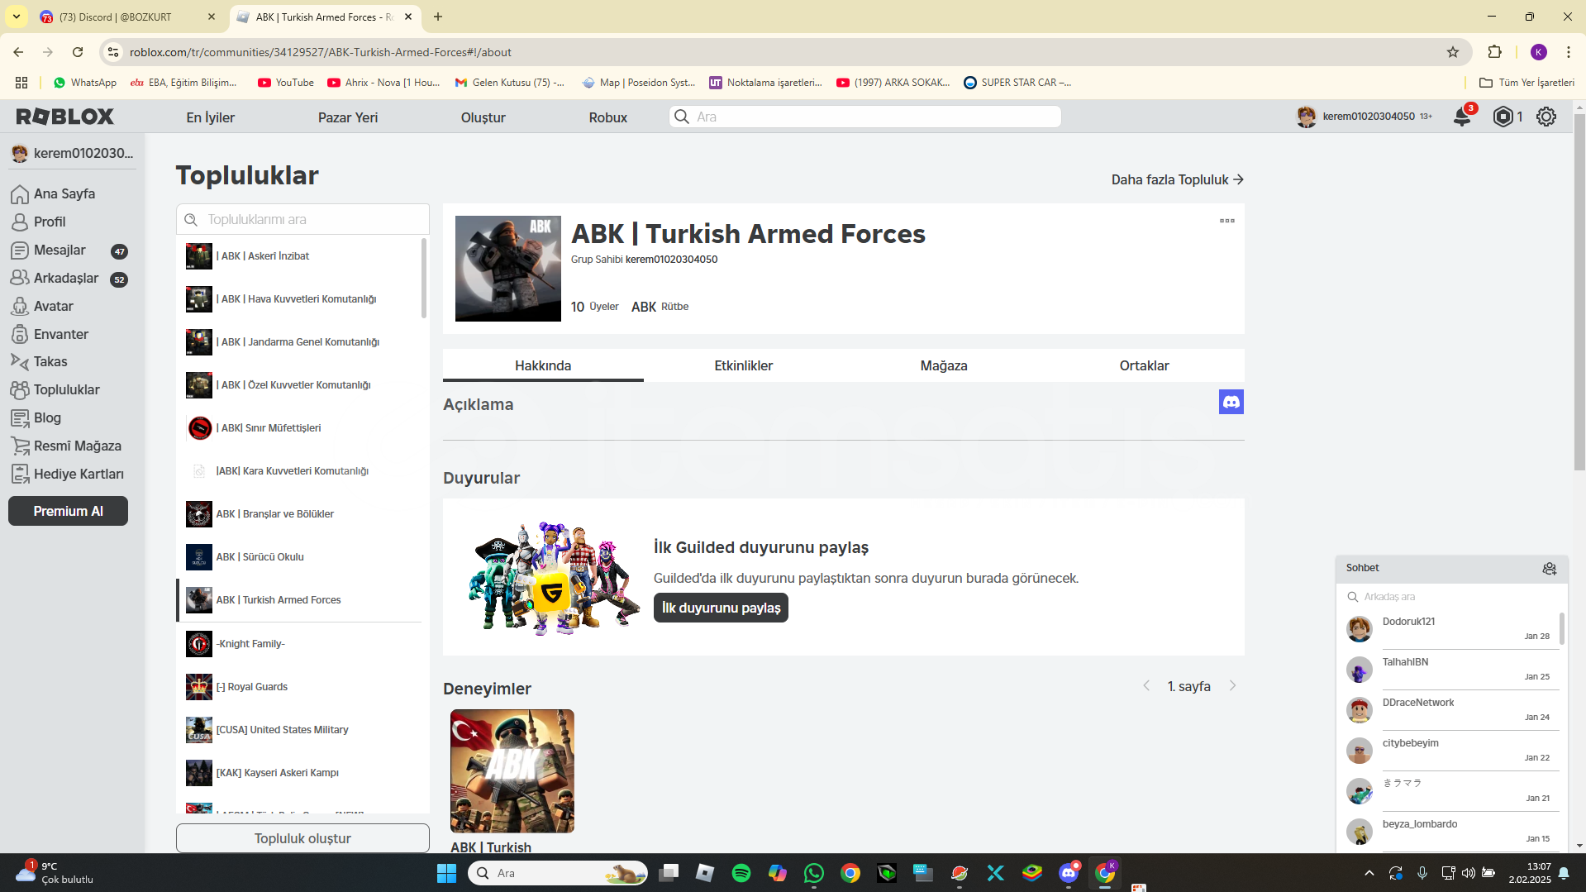Image resolution: width=1586 pixels, height=892 pixels.
Task: Click the İlk duyurunu paylaş button
Action: click(x=721, y=608)
